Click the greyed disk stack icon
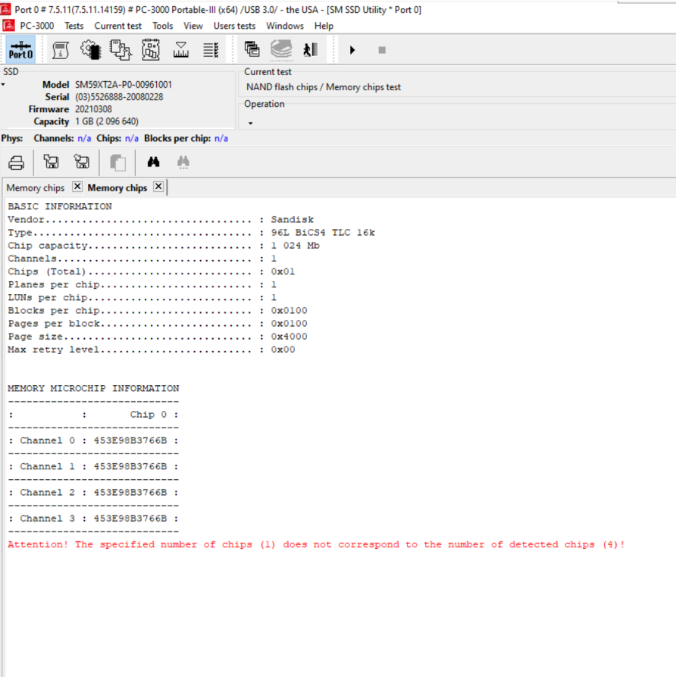The image size is (676, 677). (281, 49)
